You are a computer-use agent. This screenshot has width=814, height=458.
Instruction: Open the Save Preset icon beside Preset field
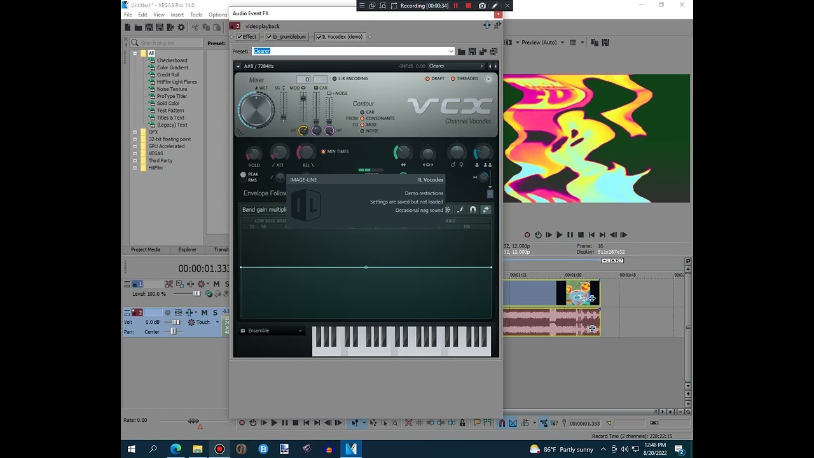pos(473,52)
